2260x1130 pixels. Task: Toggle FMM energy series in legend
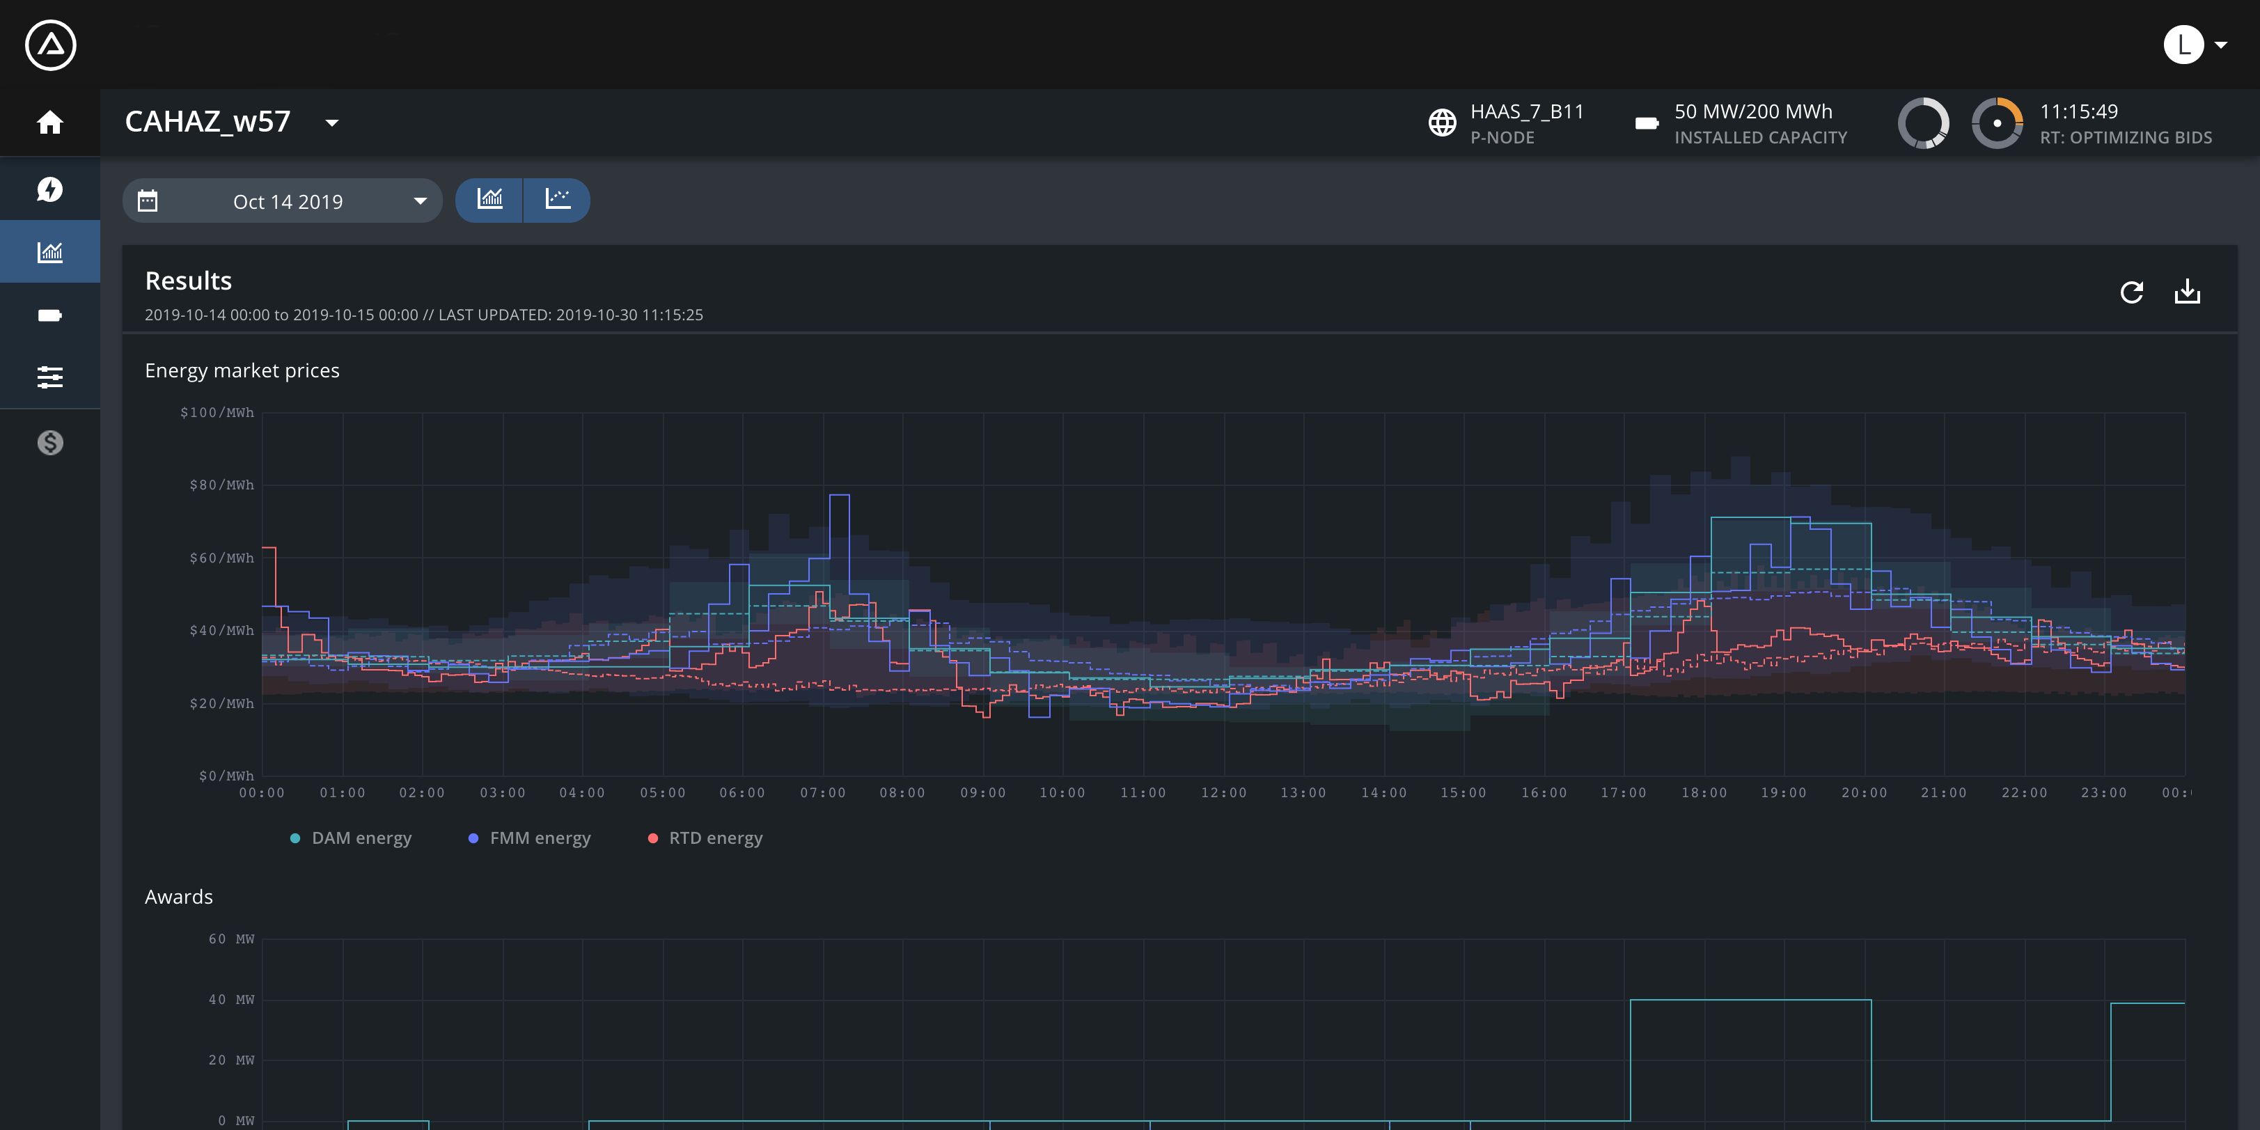tap(529, 838)
